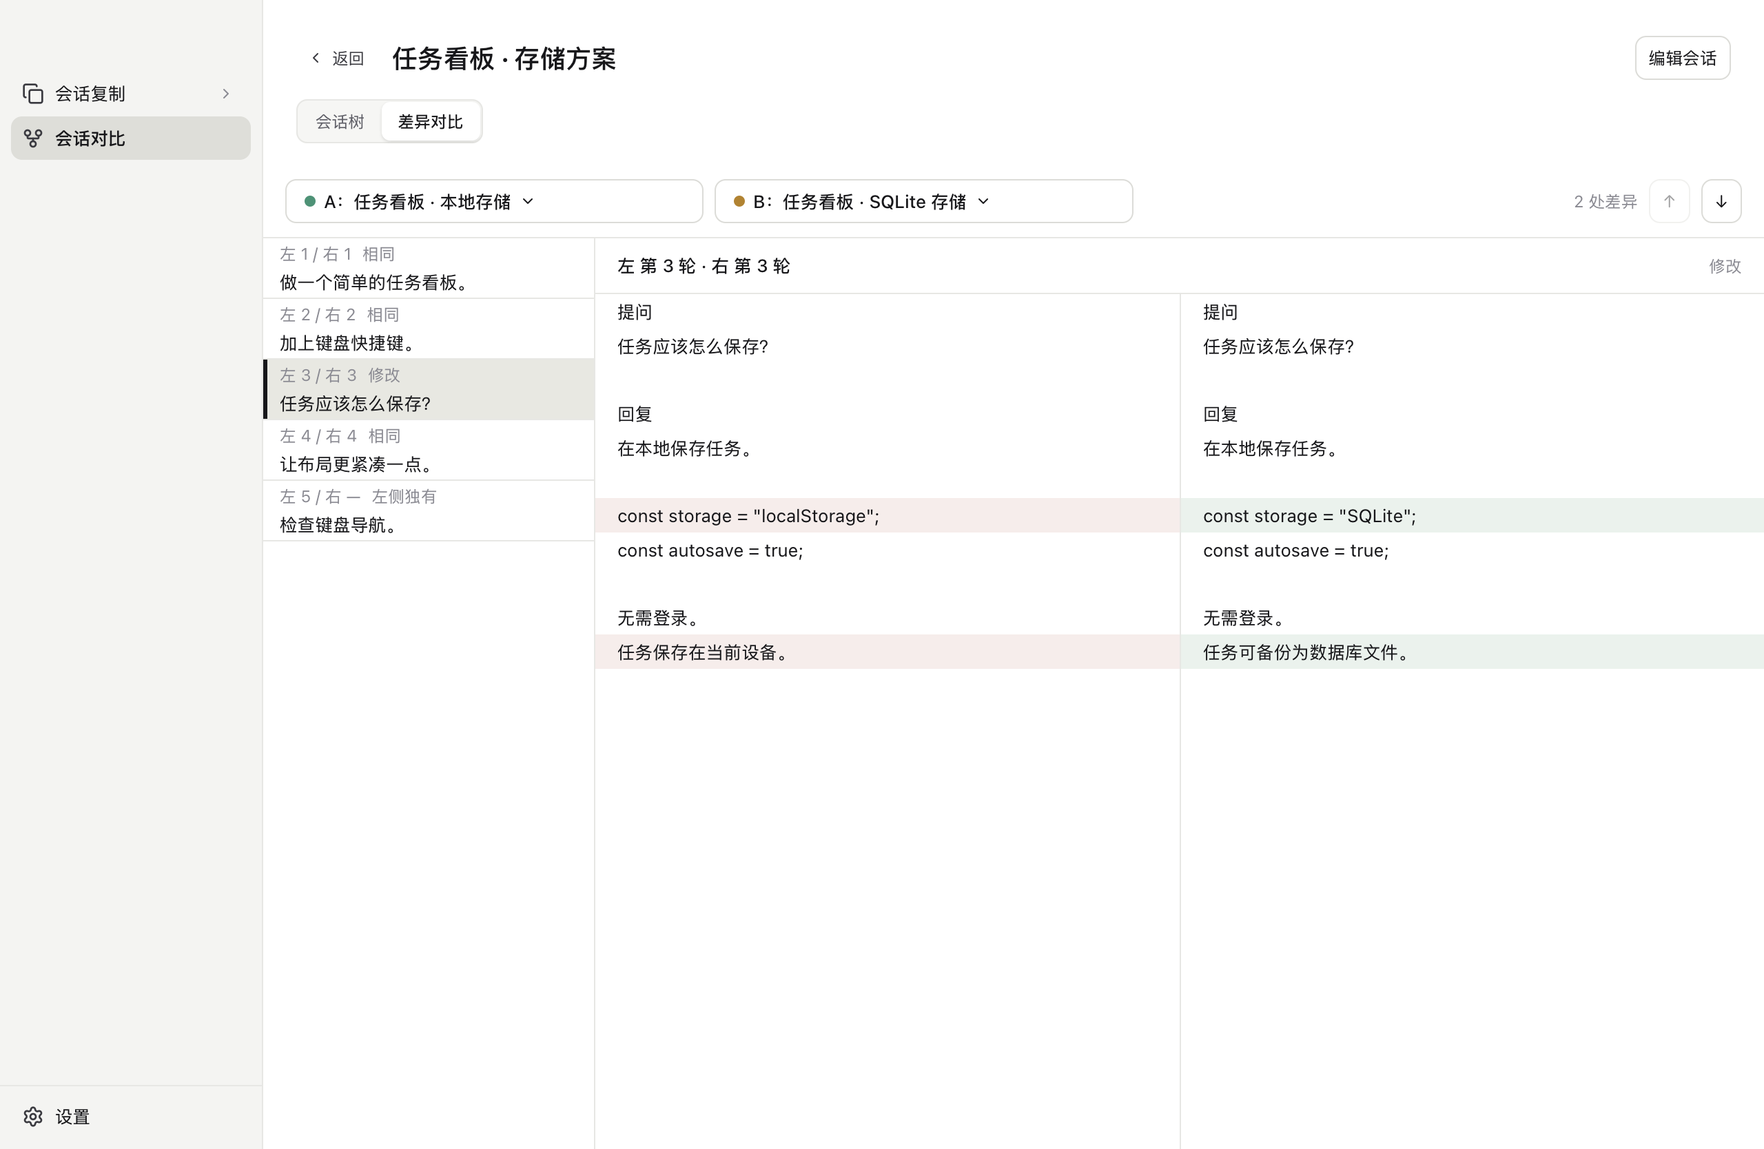Click the amber dot of session B

click(739, 202)
